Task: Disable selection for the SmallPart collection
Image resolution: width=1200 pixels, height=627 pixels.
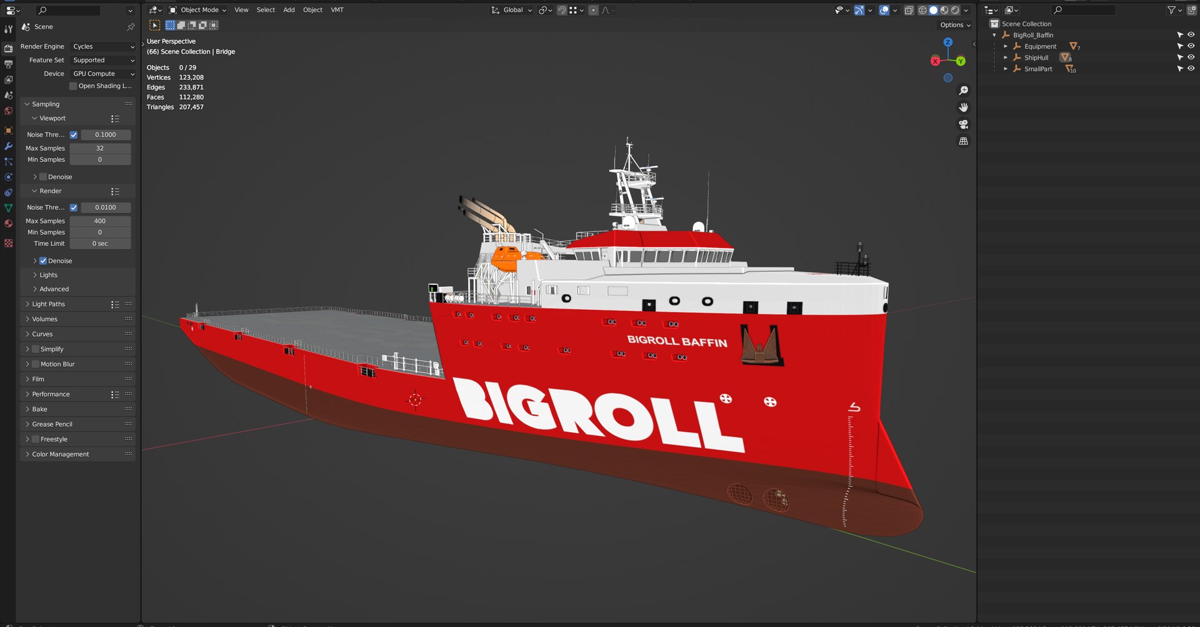Action: [1180, 69]
